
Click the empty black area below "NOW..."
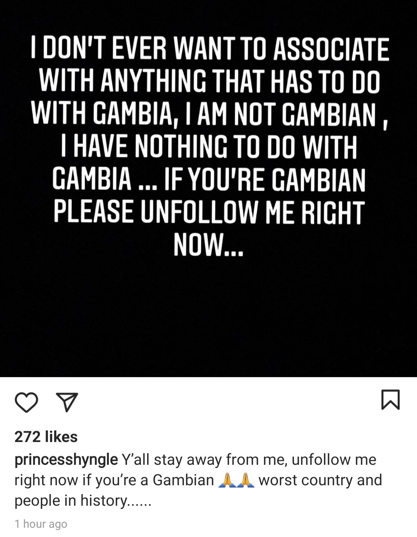pos(208,317)
